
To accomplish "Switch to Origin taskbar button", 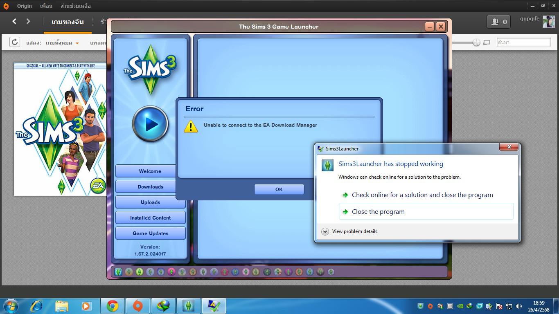I will (x=138, y=306).
